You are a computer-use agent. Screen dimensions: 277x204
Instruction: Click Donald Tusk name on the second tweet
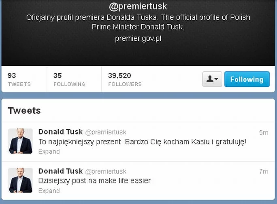click(60, 171)
